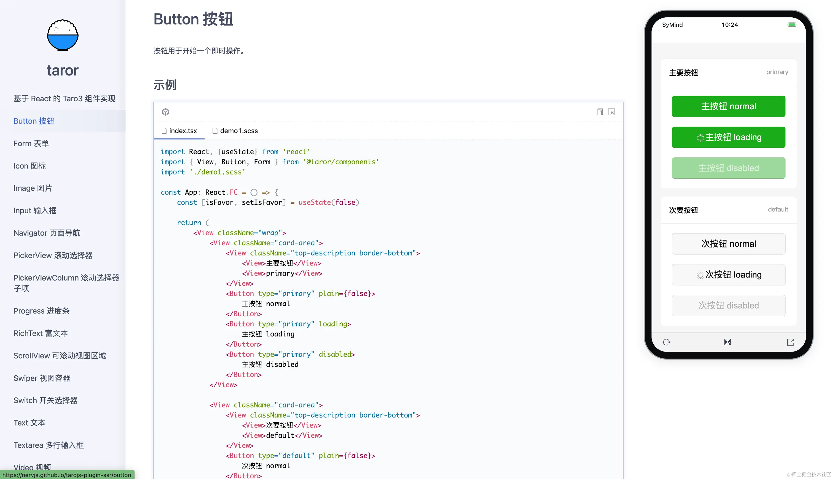Click the CodeSandbox cube icon
This screenshot has height=479, width=833.
coord(166,112)
